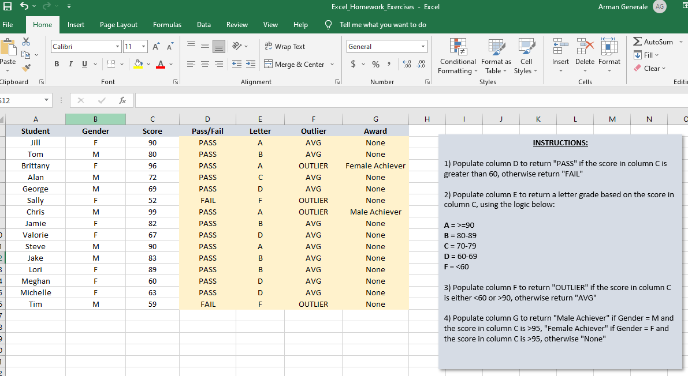Screen dimensions: 688x376
Task: Open the File tab
Action: pos(8,25)
